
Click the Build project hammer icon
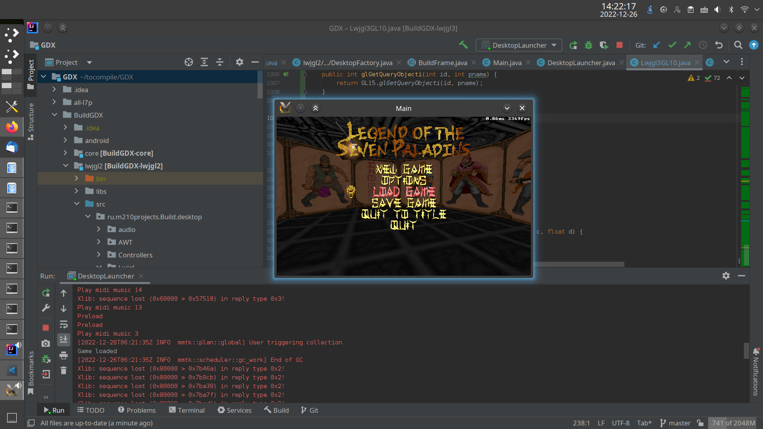click(463, 45)
